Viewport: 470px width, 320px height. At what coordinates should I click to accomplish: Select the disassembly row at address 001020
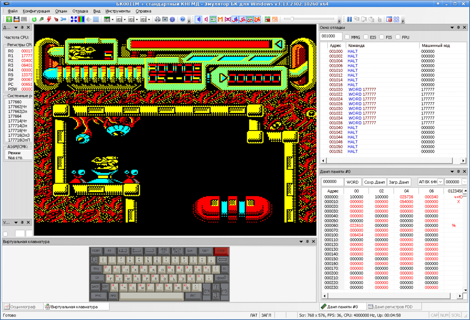[x=393, y=89]
